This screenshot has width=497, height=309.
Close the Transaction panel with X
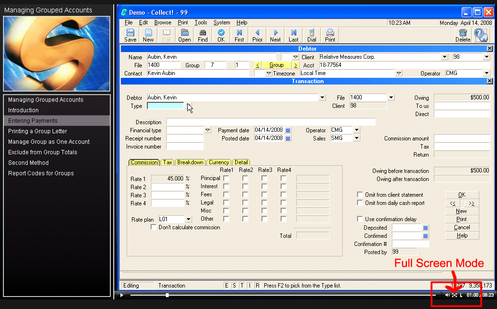(x=490, y=81)
